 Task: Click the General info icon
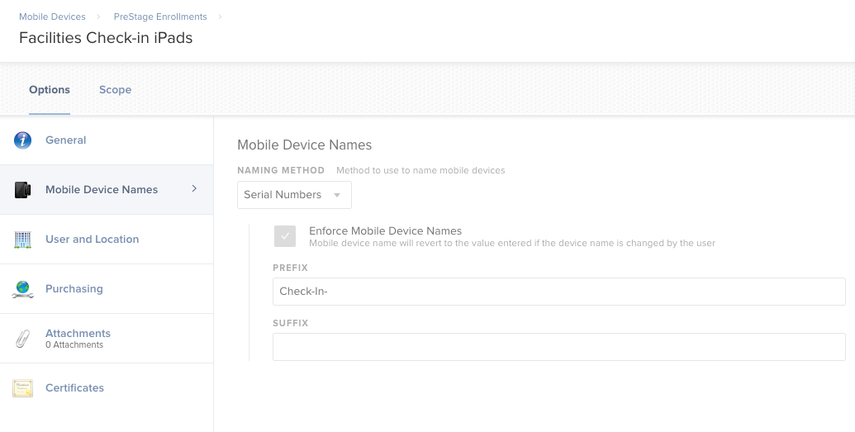(22, 140)
